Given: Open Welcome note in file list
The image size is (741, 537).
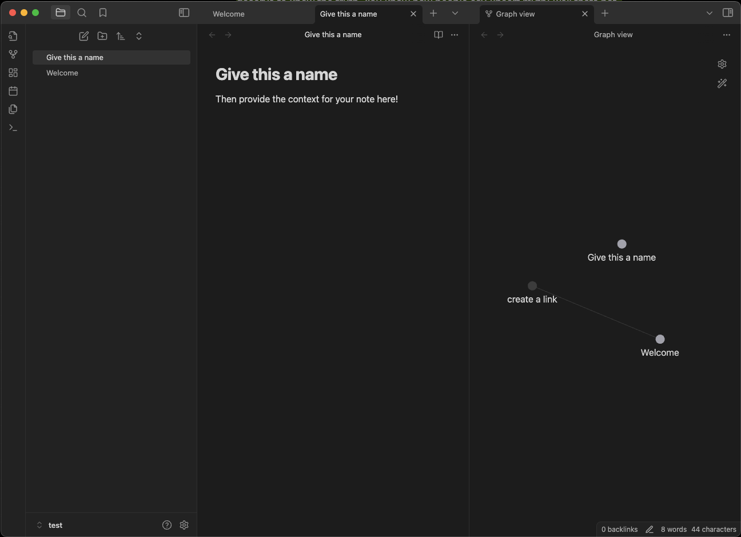Looking at the screenshot, I should coord(62,73).
